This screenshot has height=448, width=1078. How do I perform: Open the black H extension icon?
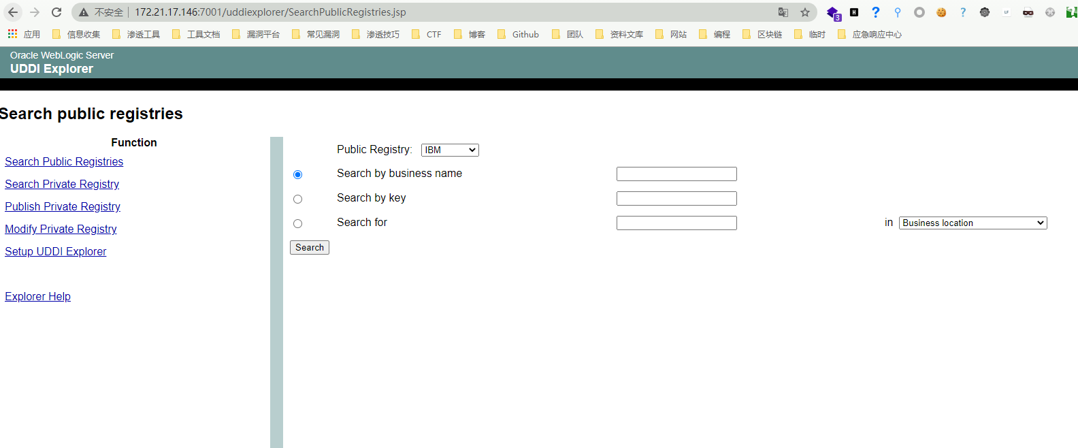(854, 12)
